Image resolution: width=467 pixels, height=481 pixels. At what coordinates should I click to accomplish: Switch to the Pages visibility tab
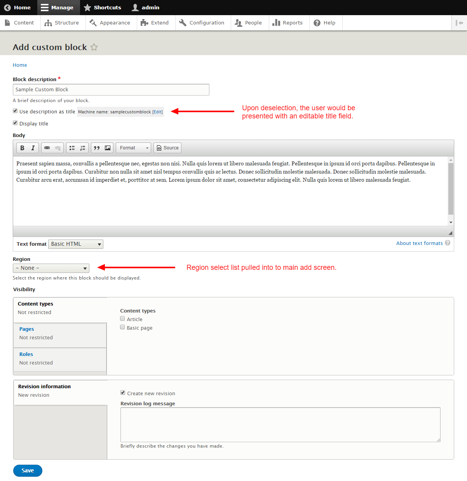tap(26, 329)
